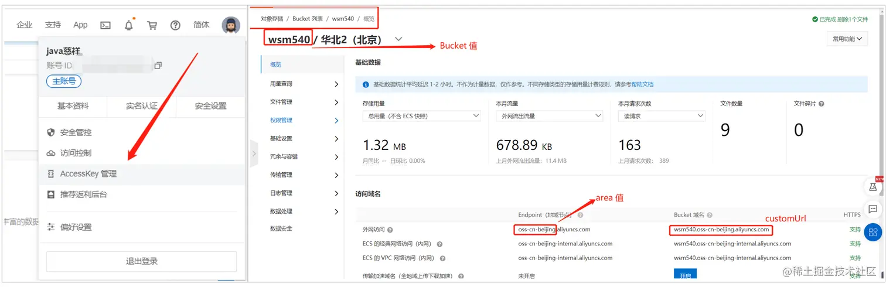Open the 企业 top menu
This screenshot has height=287, width=886.
pos(25,25)
